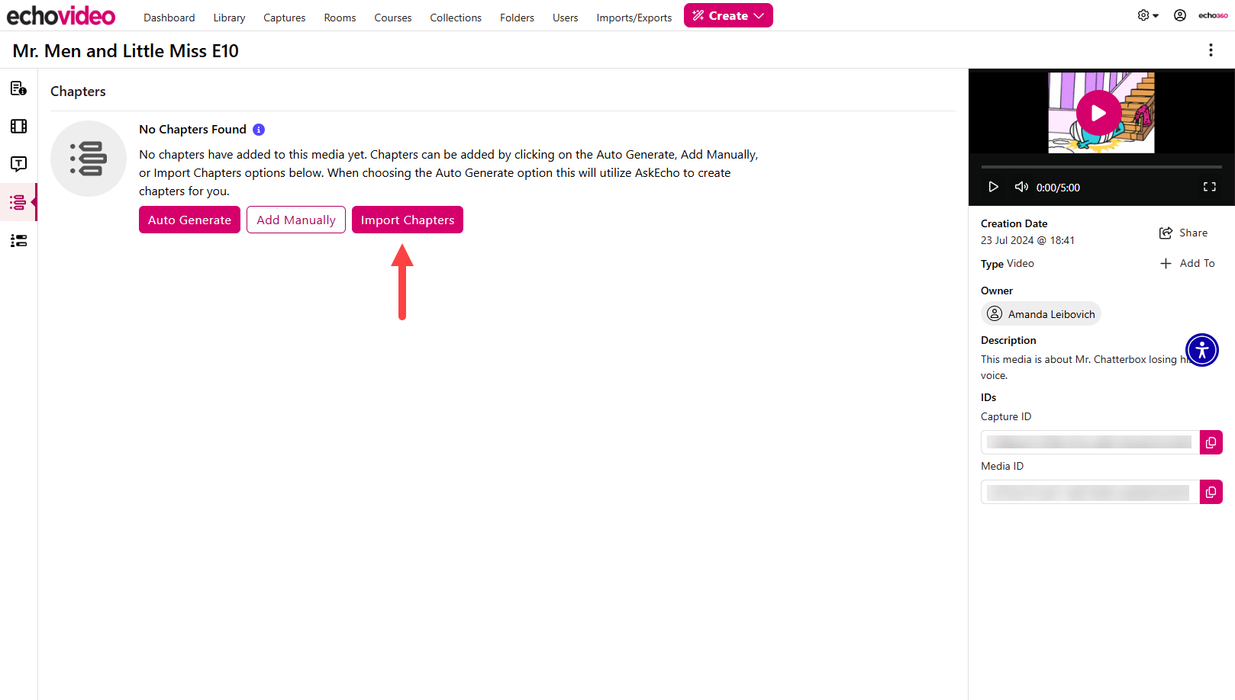Toggle fullscreen on the video player
The width and height of the screenshot is (1235, 700).
click(x=1209, y=187)
